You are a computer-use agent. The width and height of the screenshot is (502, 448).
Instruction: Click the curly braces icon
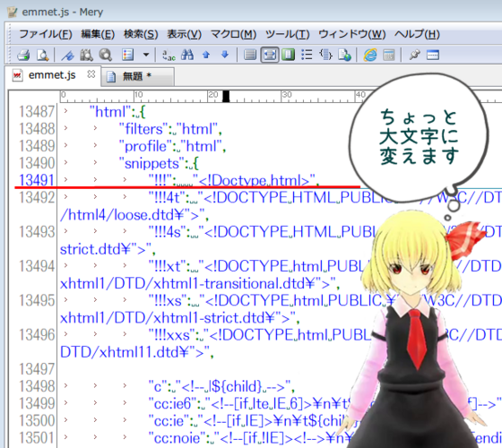click(x=325, y=55)
